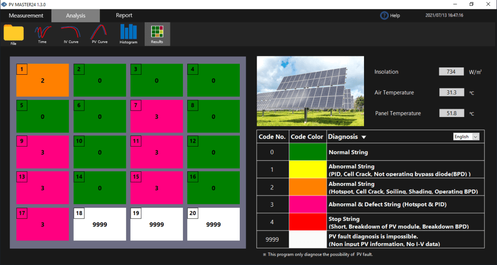Viewport: 497px width, 265px height.
Task: Click the yellow code 1 color swatch
Action: [308, 169]
